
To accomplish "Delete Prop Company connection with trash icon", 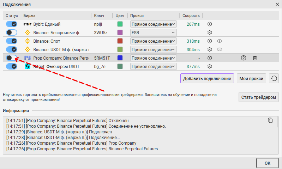I will [255, 58].
